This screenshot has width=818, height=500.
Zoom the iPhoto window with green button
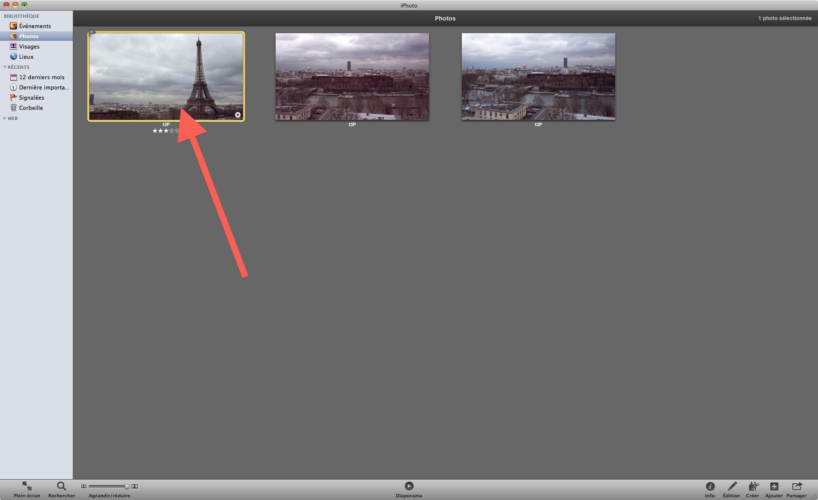coord(24,5)
